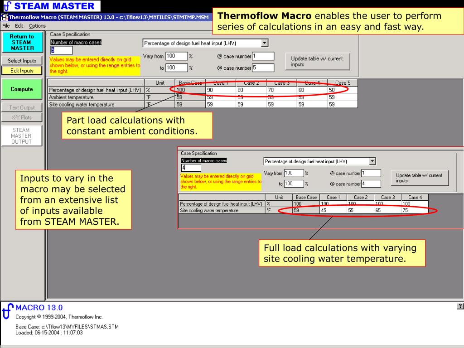
Task: Open the Edit menu
Action: pyautogui.click(x=19, y=26)
